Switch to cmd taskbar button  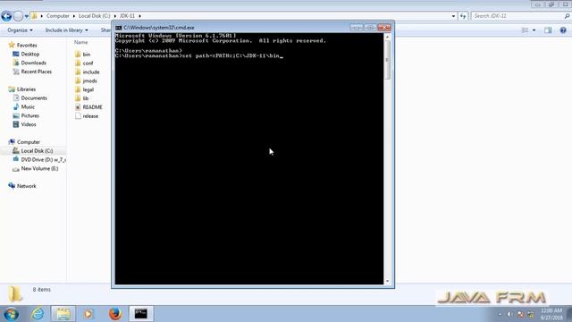coord(141,314)
